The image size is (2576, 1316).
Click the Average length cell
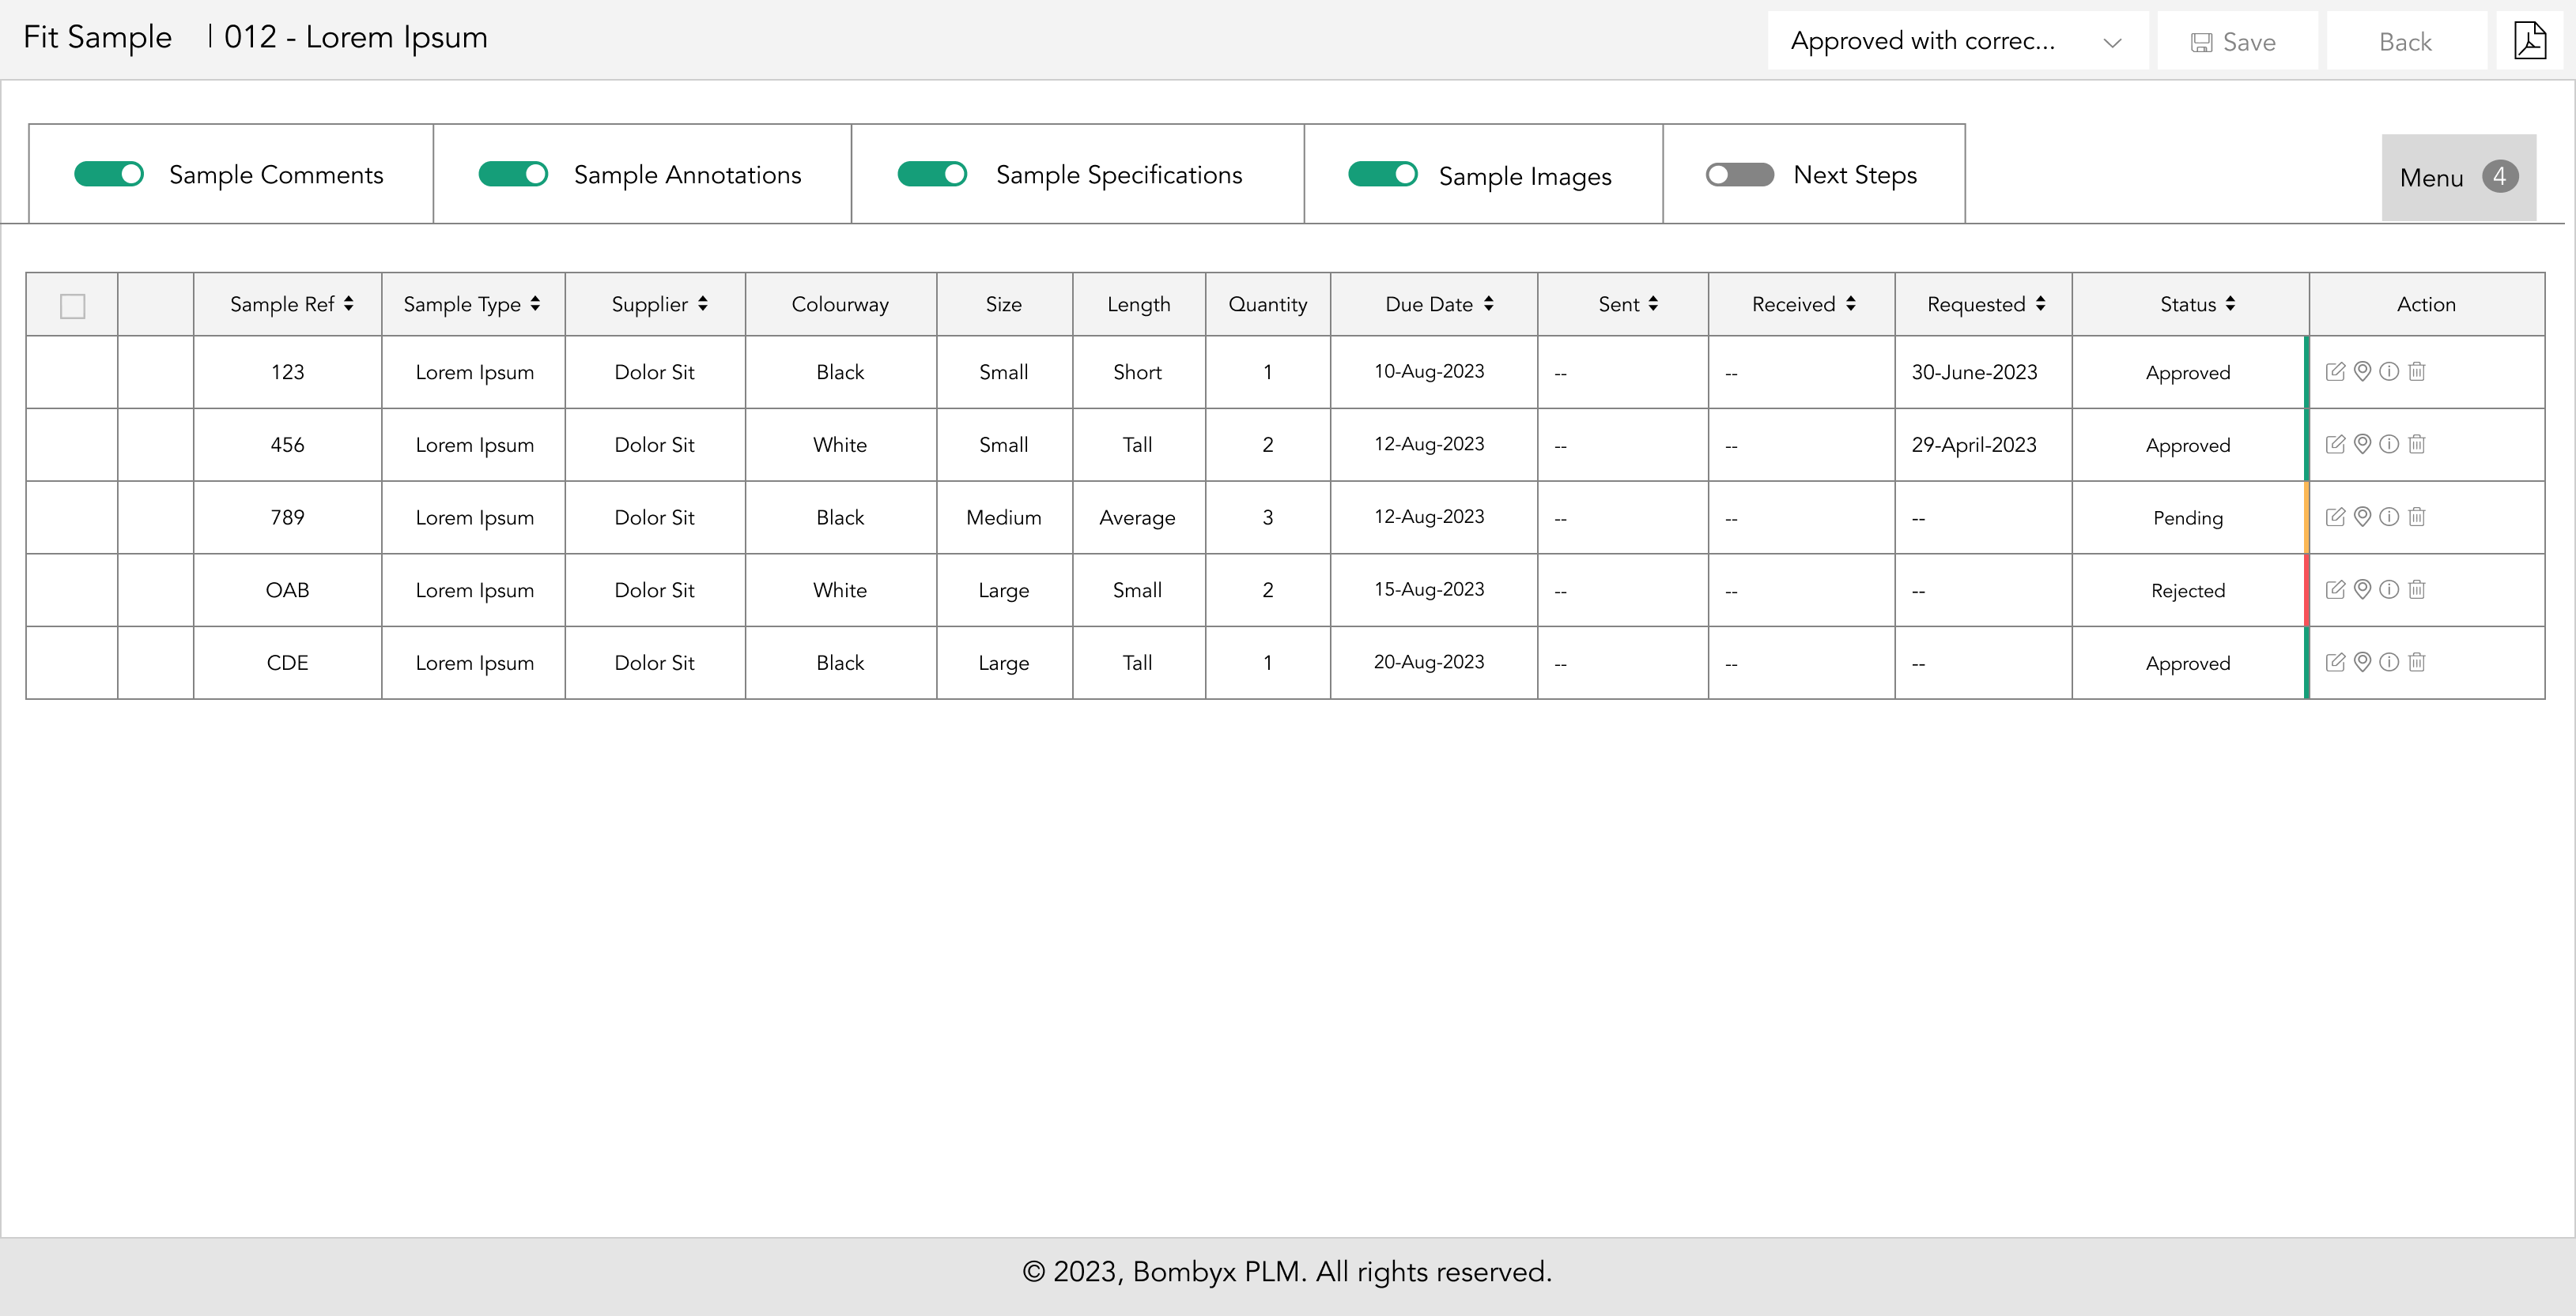1138,517
